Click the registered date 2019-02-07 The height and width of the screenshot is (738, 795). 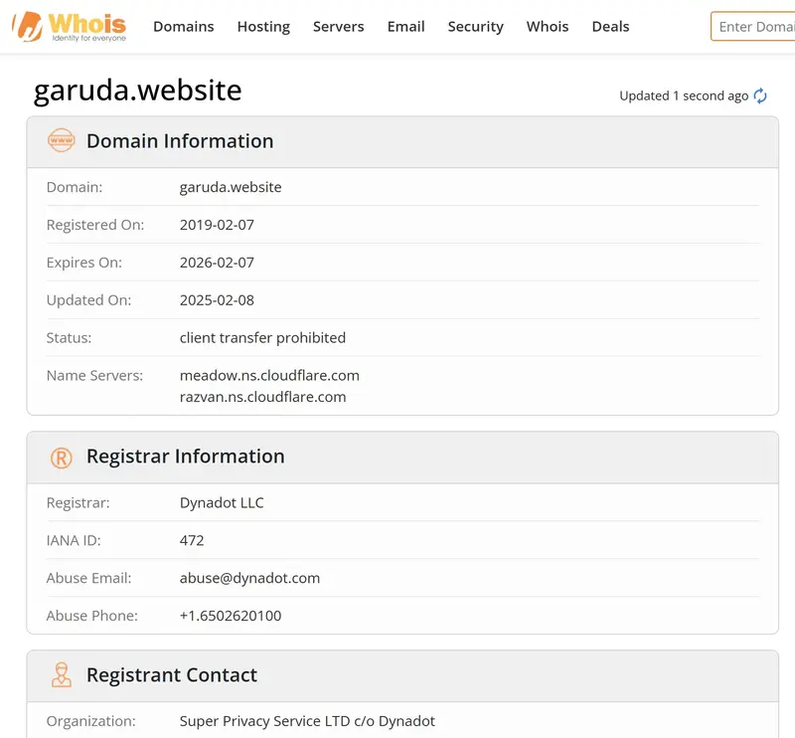click(x=217, y=225)
